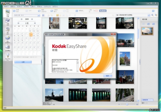The image size is (161, 112).
Task: Select day 1 with photo marker in calendar
Action: pyautogui.click(x=31, y=30)
